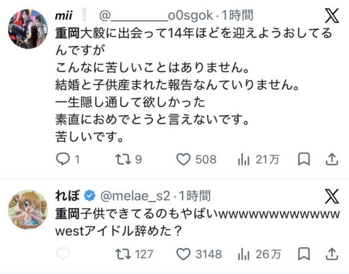Open the reply icon on mii's tweet
The height and width of the screenshot is (274, 349).
click(63, 159)
